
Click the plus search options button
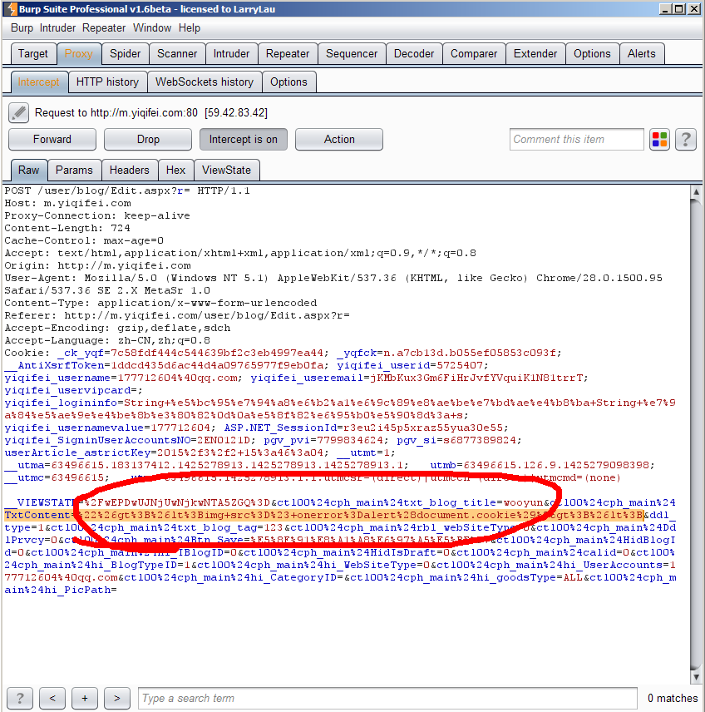[x=85, y=698]
